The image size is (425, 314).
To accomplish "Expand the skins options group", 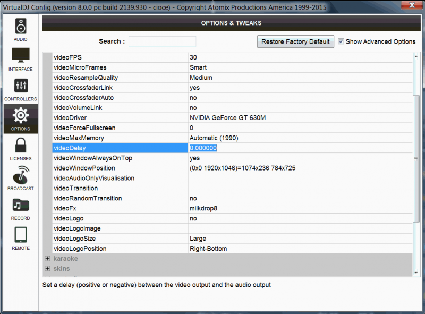I will (x=47, y=268).
